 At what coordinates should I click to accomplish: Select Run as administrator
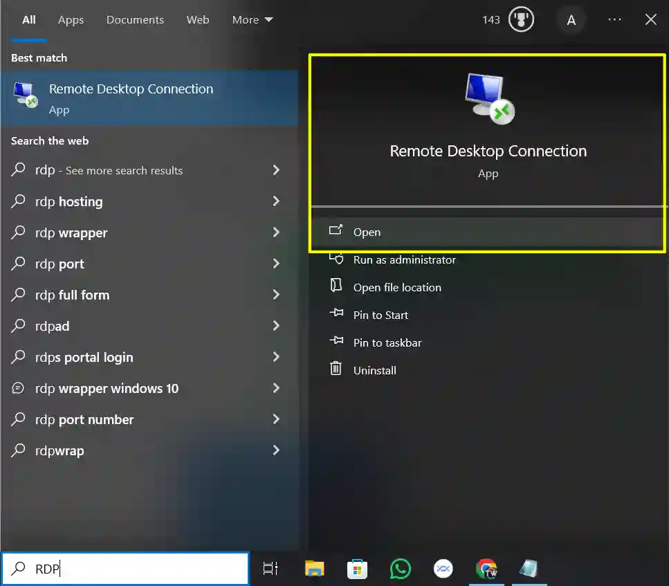(404, 259)
